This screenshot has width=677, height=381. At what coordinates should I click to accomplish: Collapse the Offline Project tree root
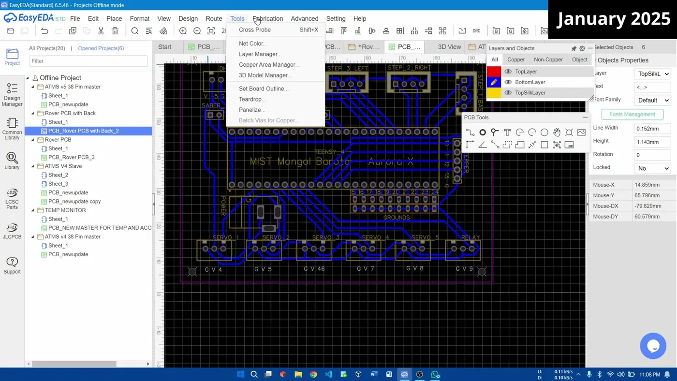(x=28, y=78)
